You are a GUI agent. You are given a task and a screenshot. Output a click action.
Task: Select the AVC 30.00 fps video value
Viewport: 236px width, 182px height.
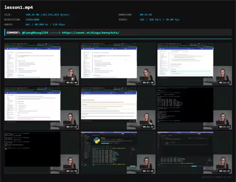(x=160, y=20)
